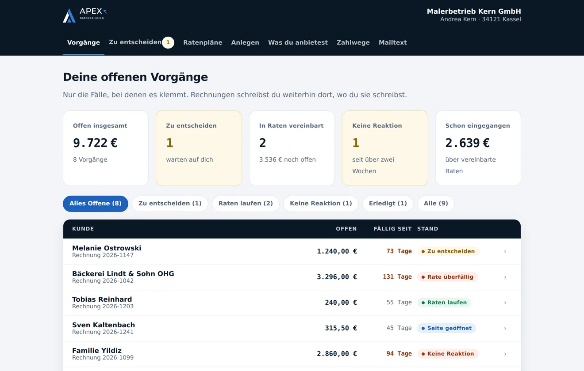Filter by Raten laufen (2)
The height and width of the screenshot is (371, 584).
[246, 204]
